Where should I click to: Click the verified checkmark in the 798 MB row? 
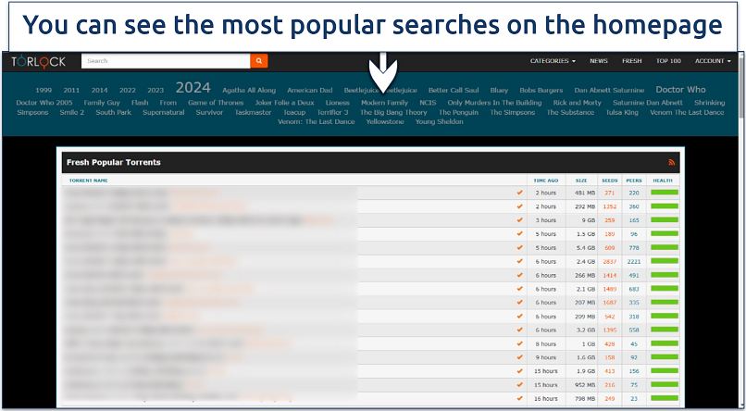pyautogui.click(x=519, y=398)
